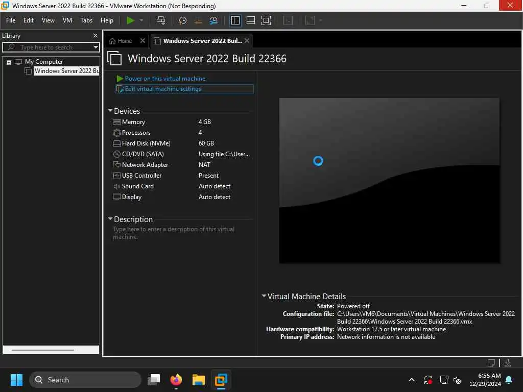The height and width of the screenshot is (392, 523).
Task: Click the USB Controller device icon
Action: (x=117, y=176)
